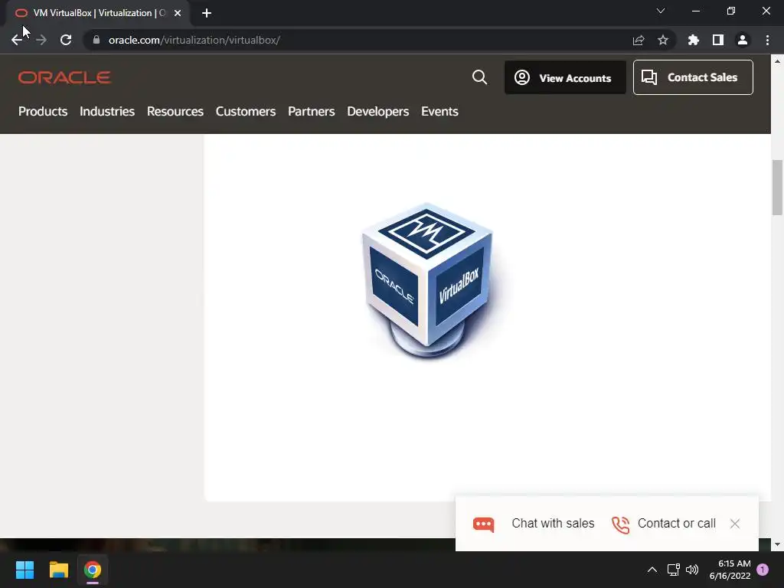
Task: Open Oracle site search magnifier
Action: [479, 77]
